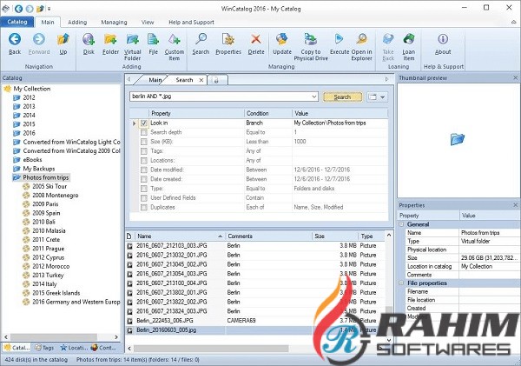Viewport: 521px width, 366px height.
Task: Enable the Date created criterion checkbox
Action: (x=144, y=179)
